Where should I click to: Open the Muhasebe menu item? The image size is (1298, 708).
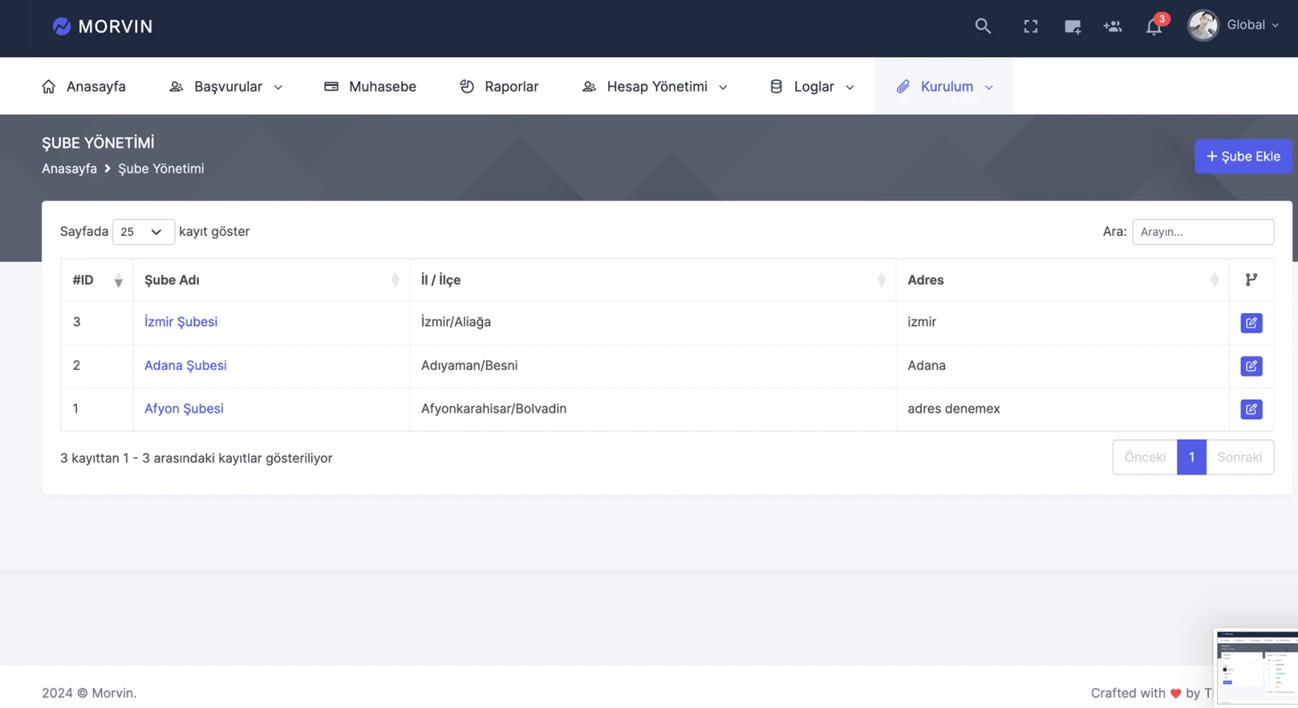370,87
